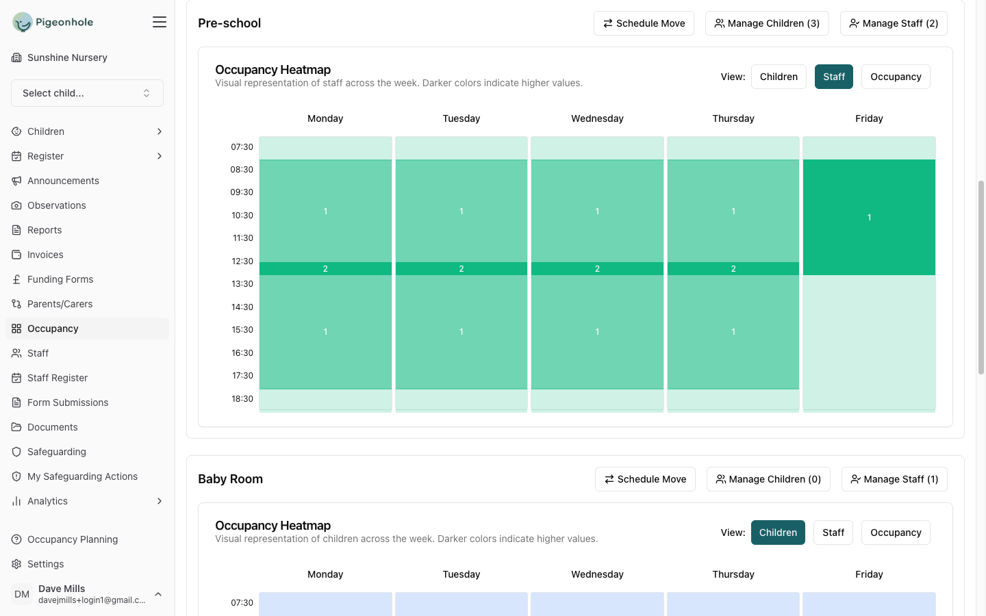Go to Parents/Carers page

click(87, 304)
